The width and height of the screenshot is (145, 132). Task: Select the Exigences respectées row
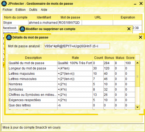[72, 100]
